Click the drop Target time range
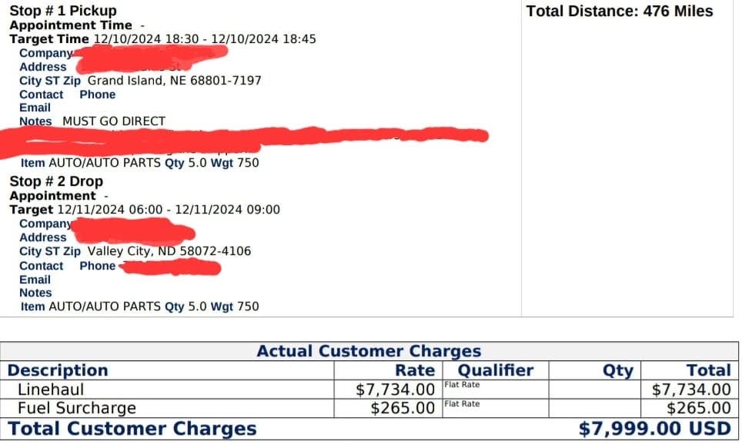 169,210
